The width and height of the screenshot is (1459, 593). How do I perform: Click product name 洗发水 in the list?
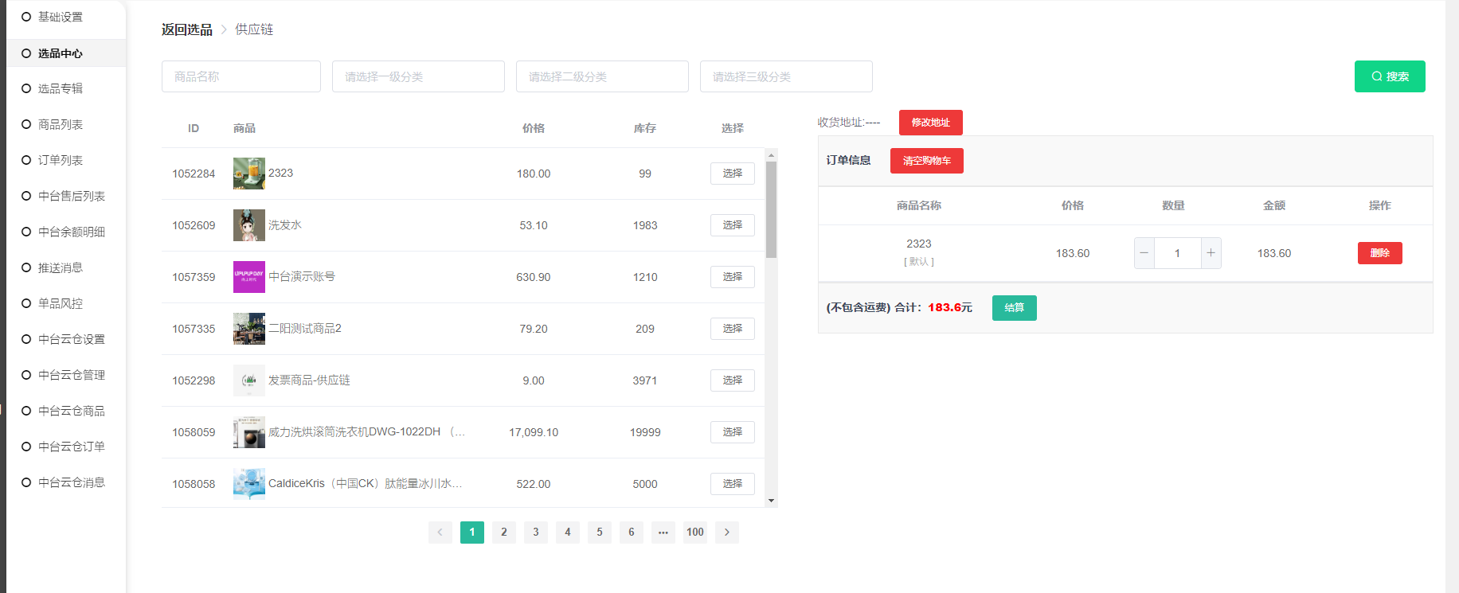click(x=285, y=225)
